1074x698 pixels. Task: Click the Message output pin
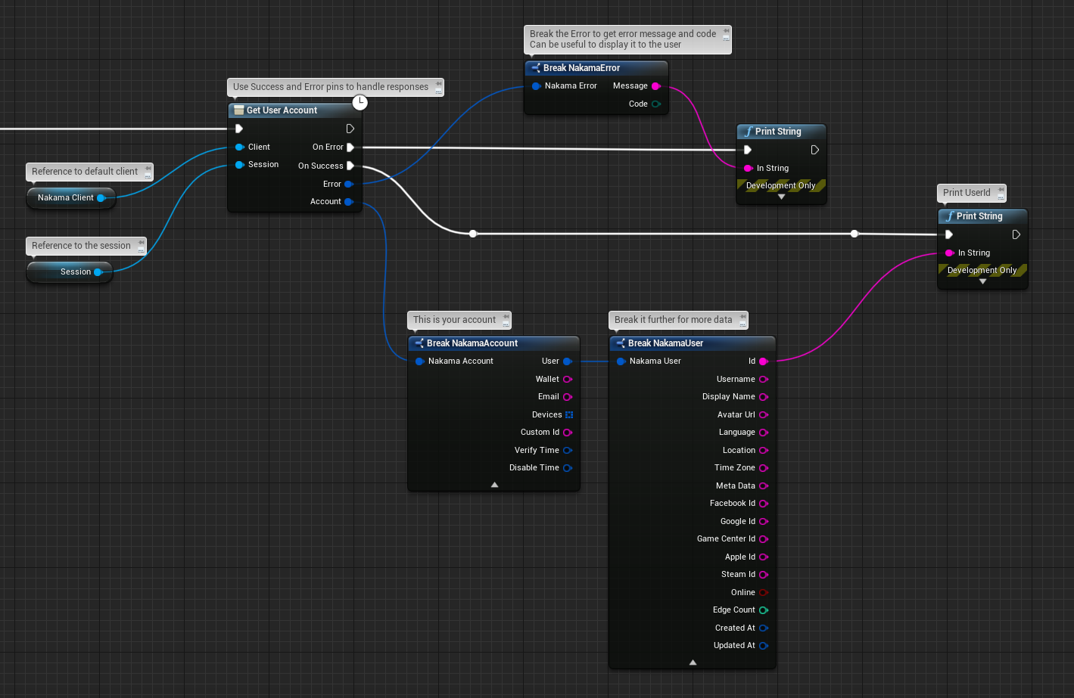pos(656,86)
